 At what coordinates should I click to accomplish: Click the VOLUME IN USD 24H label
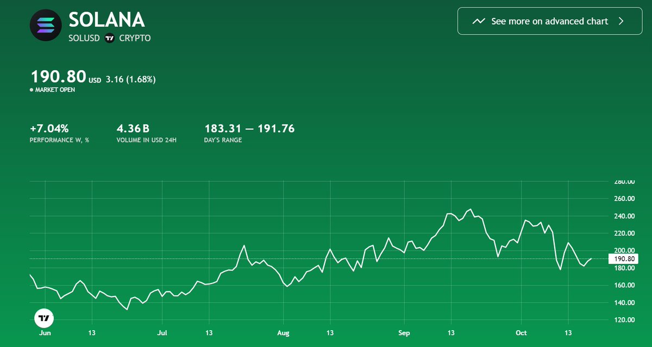pos(147,140)
